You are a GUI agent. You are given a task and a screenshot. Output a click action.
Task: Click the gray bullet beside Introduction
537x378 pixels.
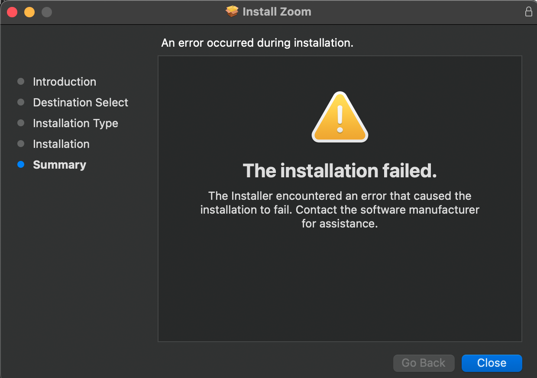click(x=21, y=82)
